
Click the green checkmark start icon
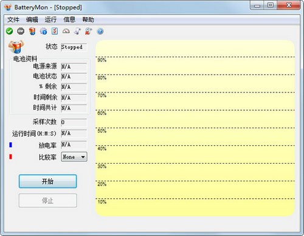tap(9, 31)
